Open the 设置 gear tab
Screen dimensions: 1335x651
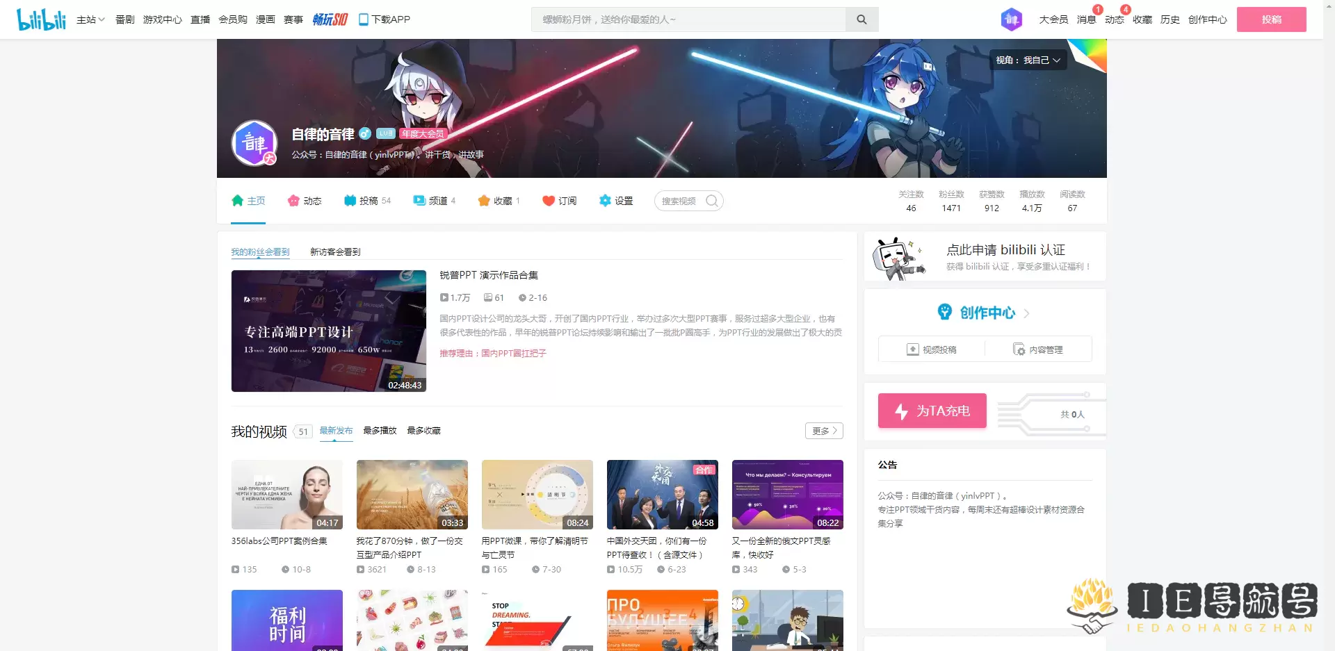coord(616,201)
